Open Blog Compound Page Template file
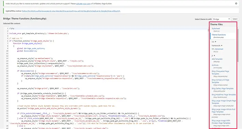Viewport: 242px width, 129px height. click(221, 81)
